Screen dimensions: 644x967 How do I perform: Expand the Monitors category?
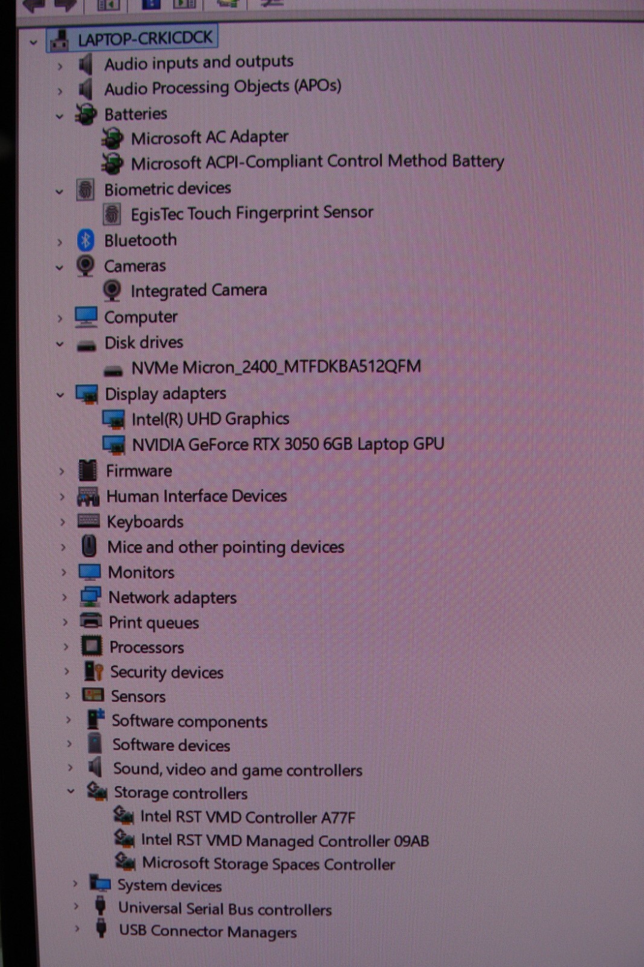tap(64, 573)
